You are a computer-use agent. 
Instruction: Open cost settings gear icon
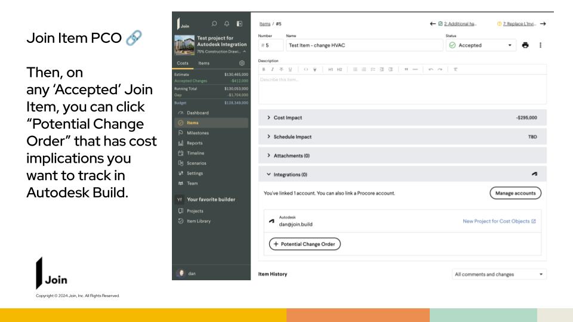242,63
